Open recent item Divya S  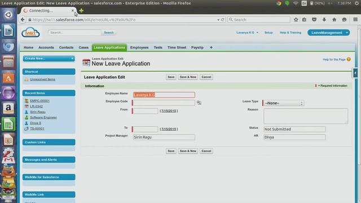coord(36,123)
